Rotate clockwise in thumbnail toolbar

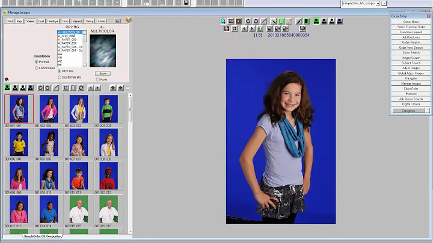[x=40, y=88]
